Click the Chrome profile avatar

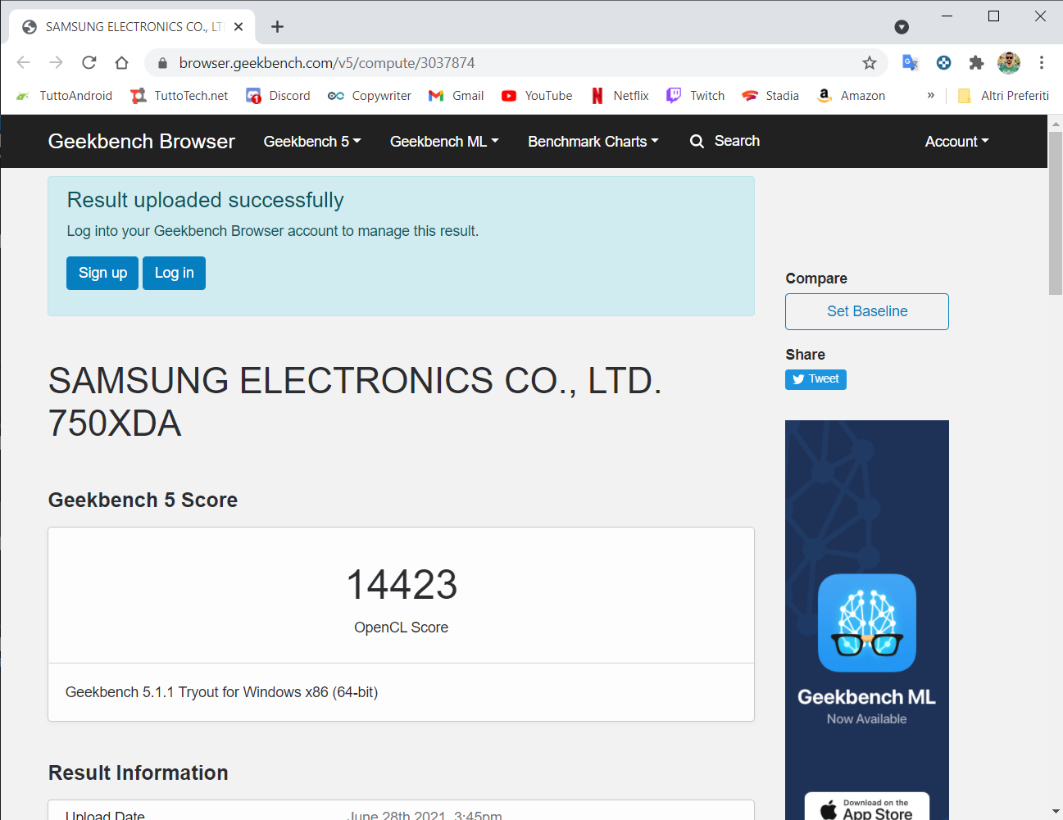click(1009, 63)
